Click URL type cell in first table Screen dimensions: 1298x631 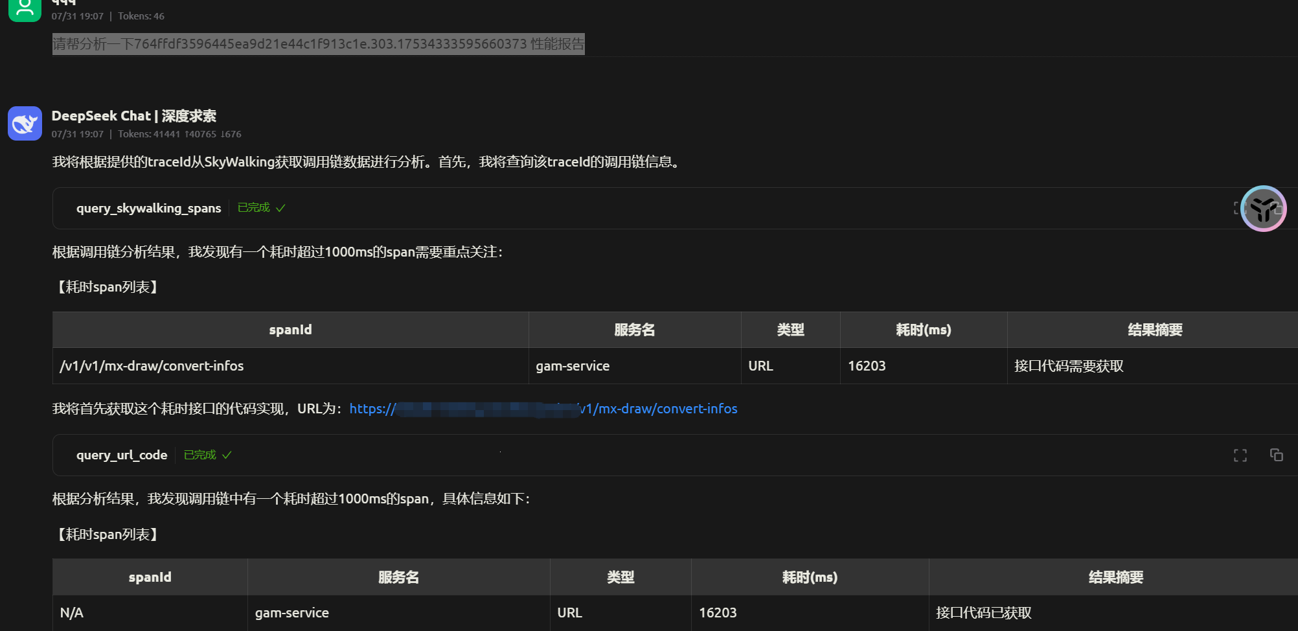tap(790, 366)
